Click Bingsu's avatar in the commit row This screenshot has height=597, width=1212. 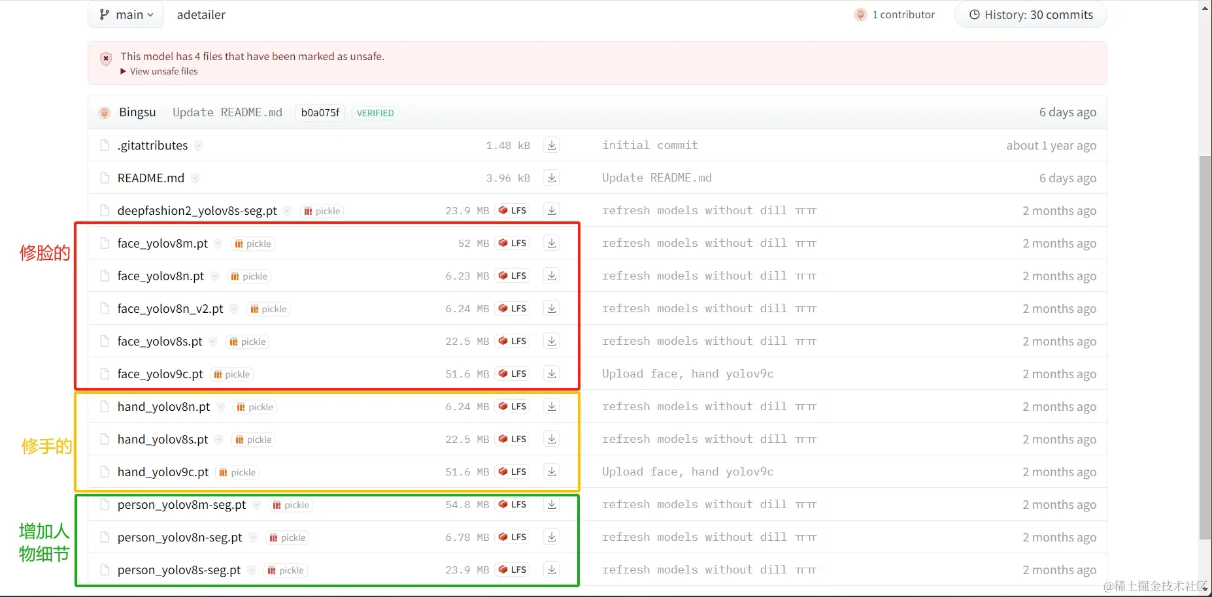click(x=105, y=112)
